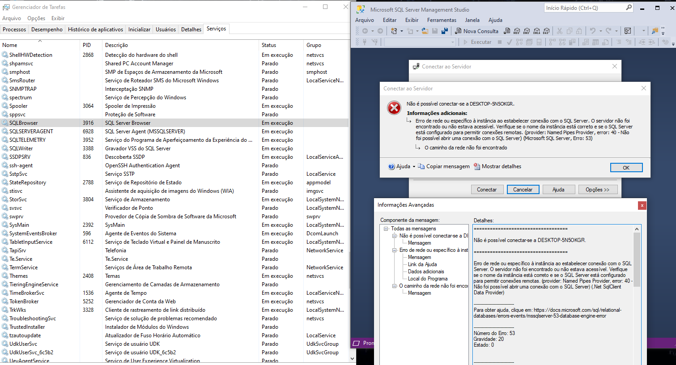
Task: Click the magnifier icon in Início Rápido box
Action: tap(629, 8)
